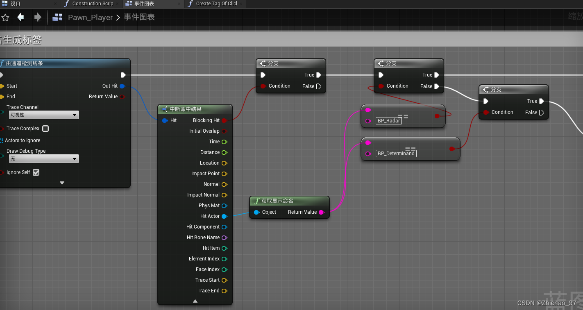Click output pin of BP_Determinand equals node
Screen dimensions: 583x310
click(451, 149)
